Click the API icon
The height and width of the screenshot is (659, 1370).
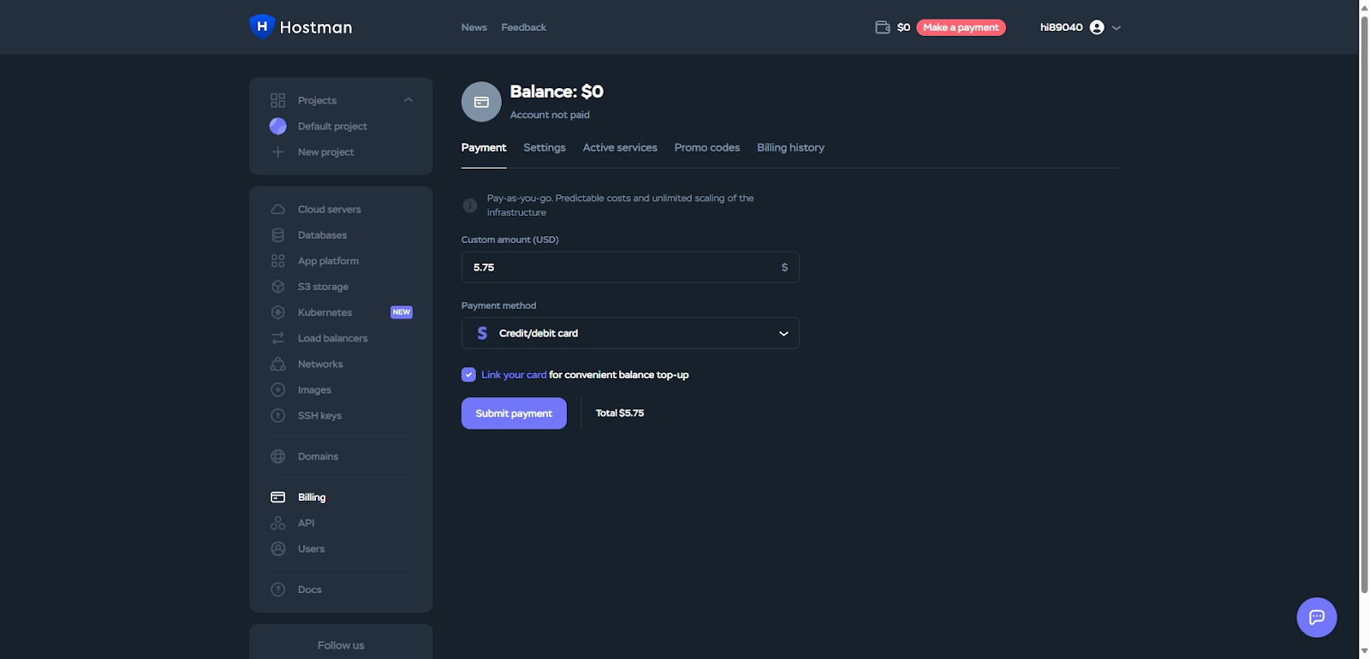pos(277,523)
